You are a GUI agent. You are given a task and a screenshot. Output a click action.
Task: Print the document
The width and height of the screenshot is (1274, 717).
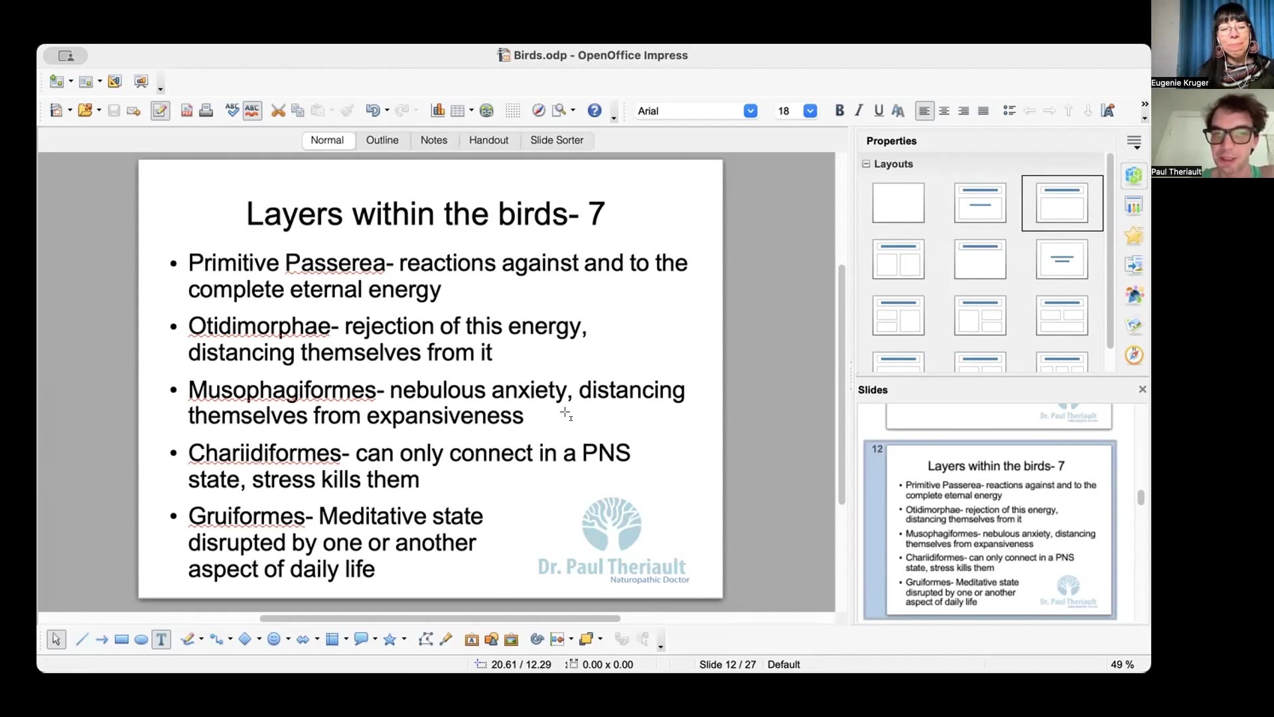(x=206, y=110)
